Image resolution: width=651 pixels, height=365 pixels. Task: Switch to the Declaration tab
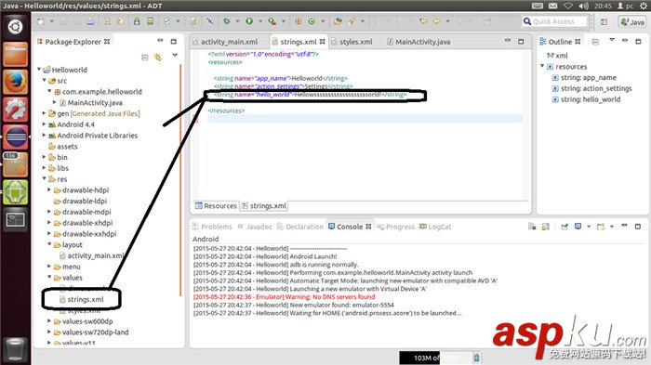coord(299,227)
